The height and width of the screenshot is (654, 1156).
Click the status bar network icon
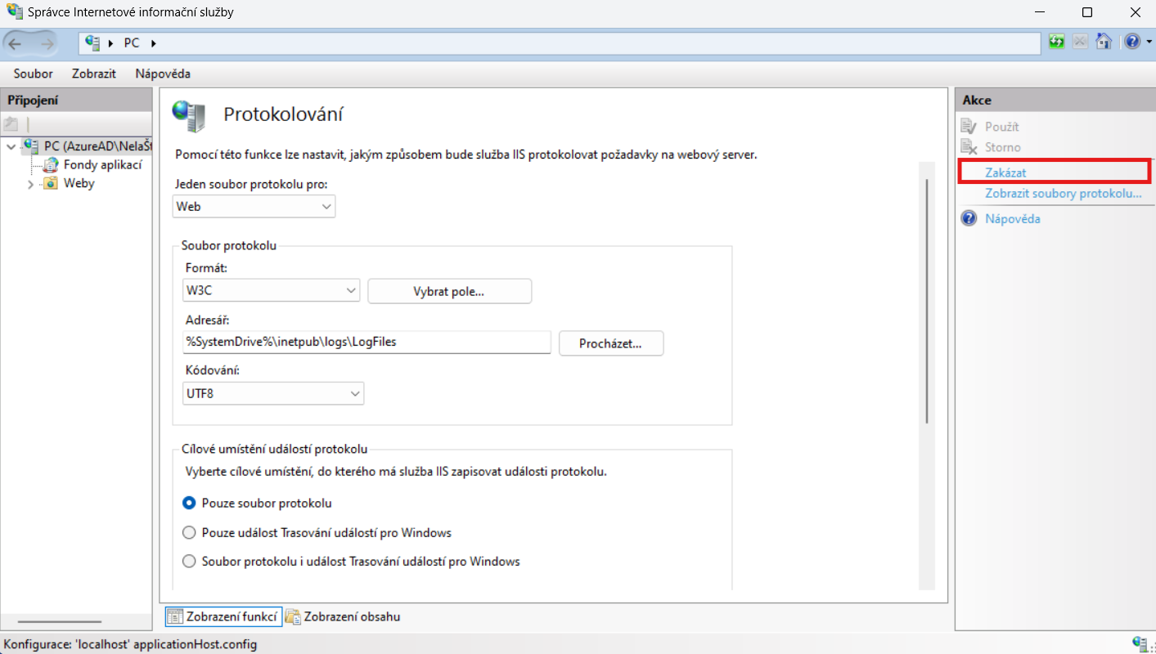[1140, 643]
